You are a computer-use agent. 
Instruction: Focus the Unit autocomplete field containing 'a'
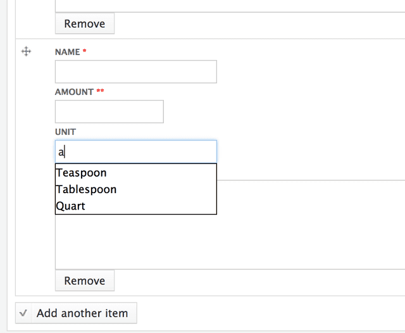(x=136, y=152)
